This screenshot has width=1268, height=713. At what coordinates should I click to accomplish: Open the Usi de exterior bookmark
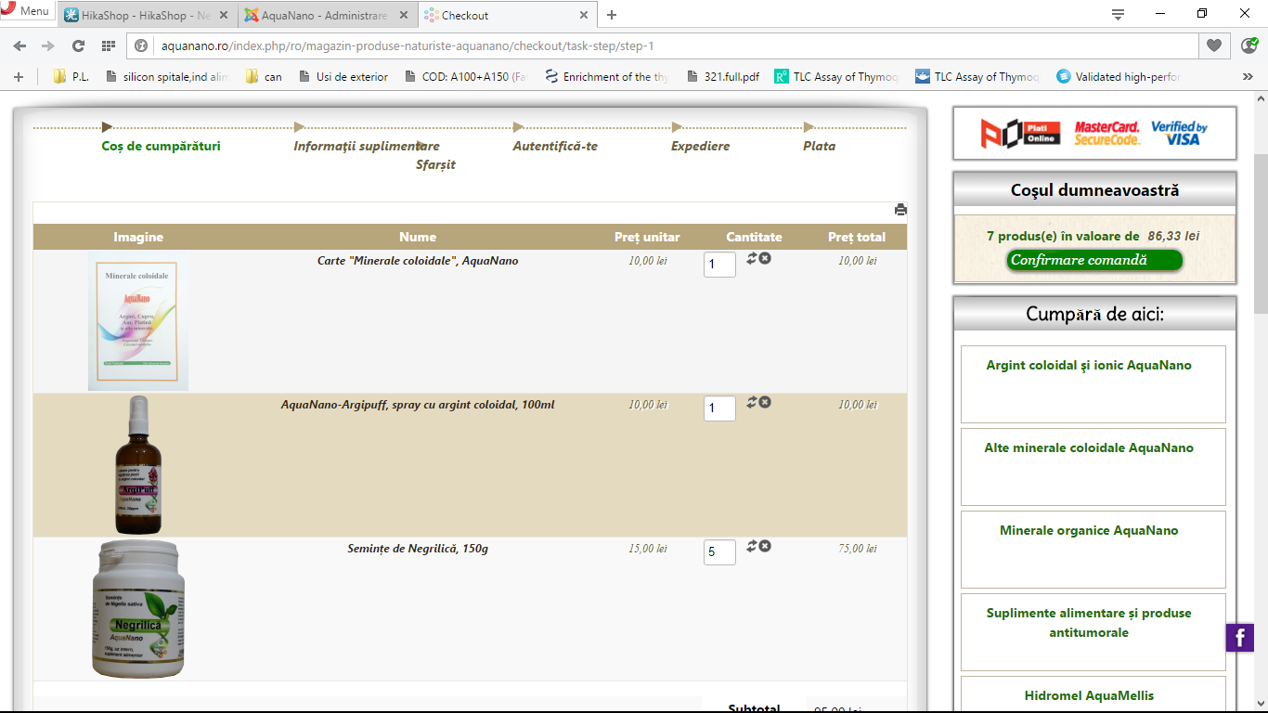343,77
